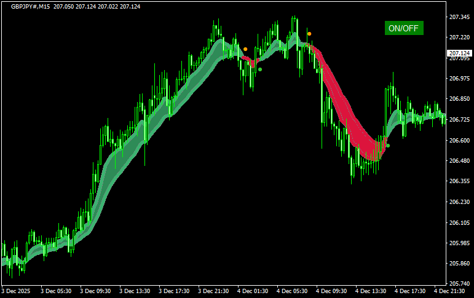The width and height of the screenshot is (474, 298).
Task: Click the small red ribbon segment near 4 Dec 01:30
Action: pyautogui.click(x=248, y=60)
